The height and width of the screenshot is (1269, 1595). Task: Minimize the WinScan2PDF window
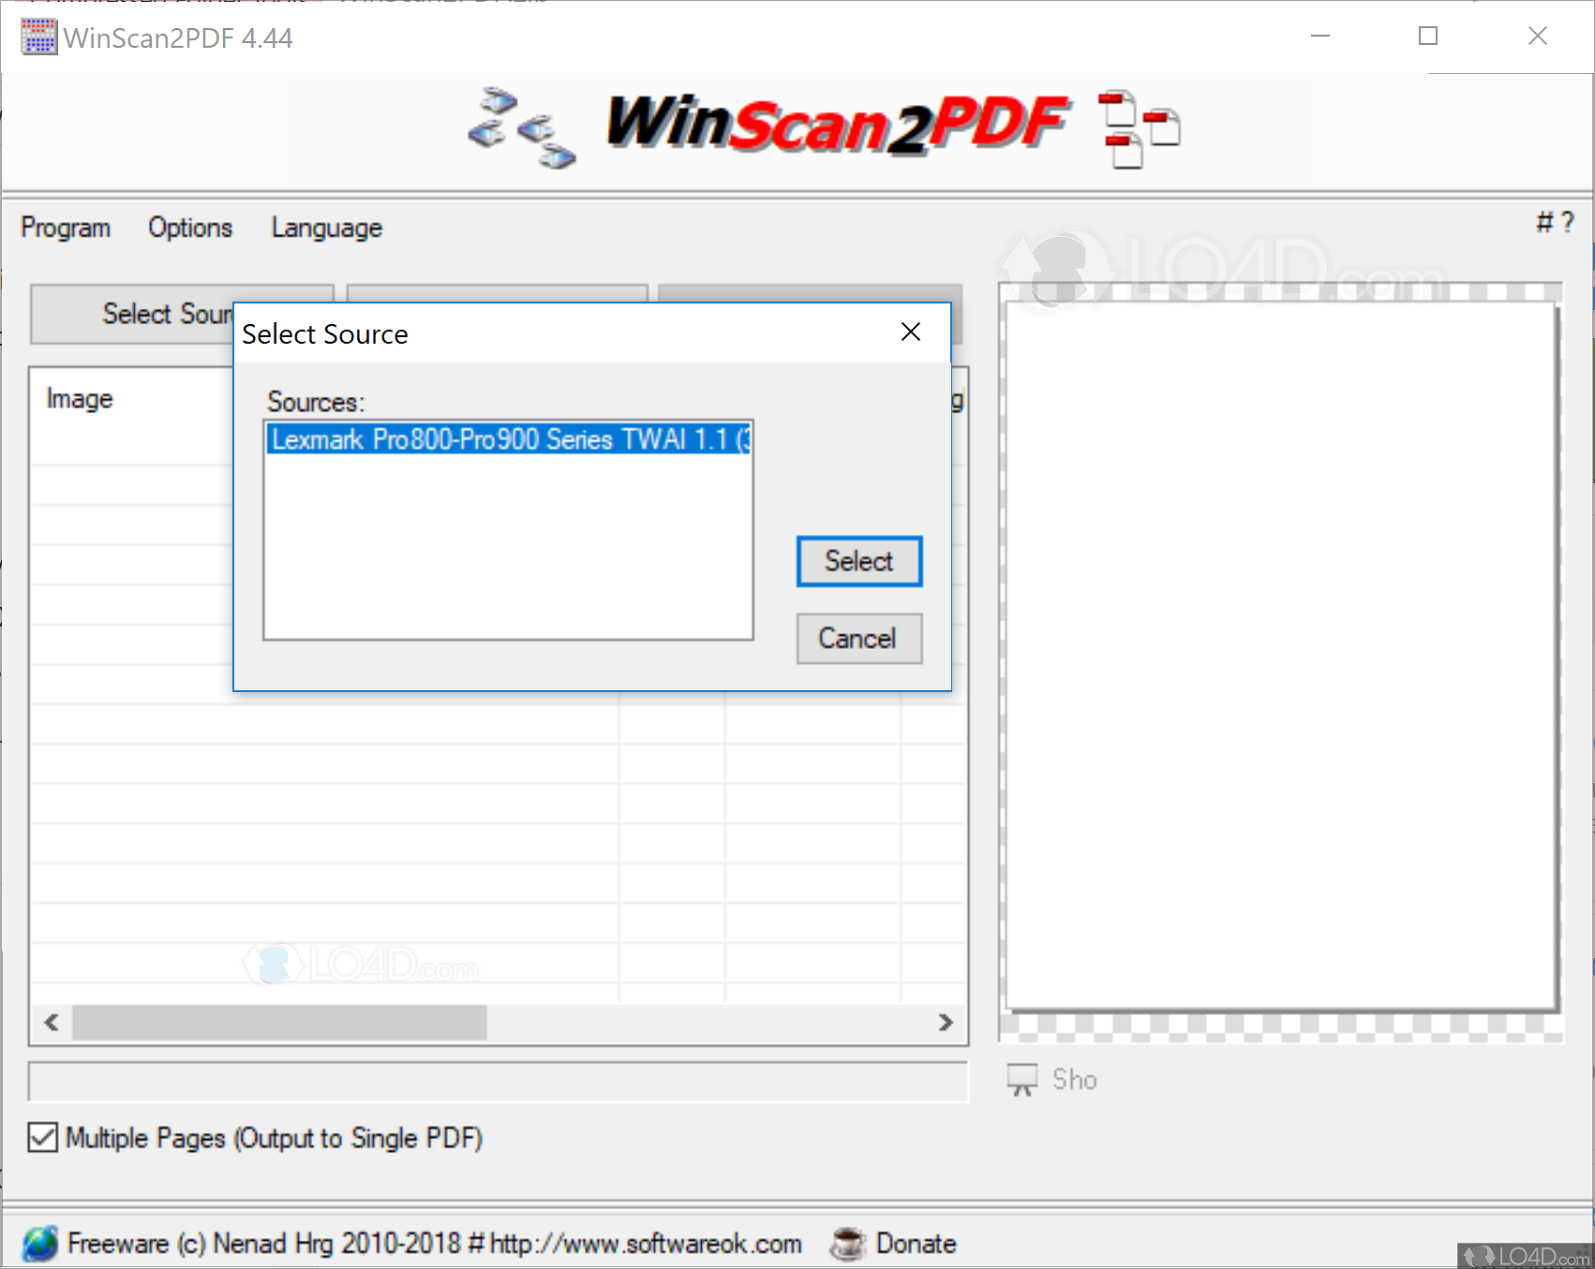[x=1320, y=37]
